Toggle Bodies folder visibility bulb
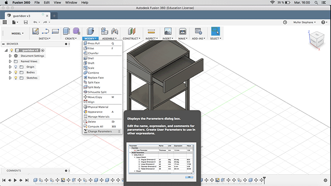Viewport: 331px width, 186px height. [16, 72]
